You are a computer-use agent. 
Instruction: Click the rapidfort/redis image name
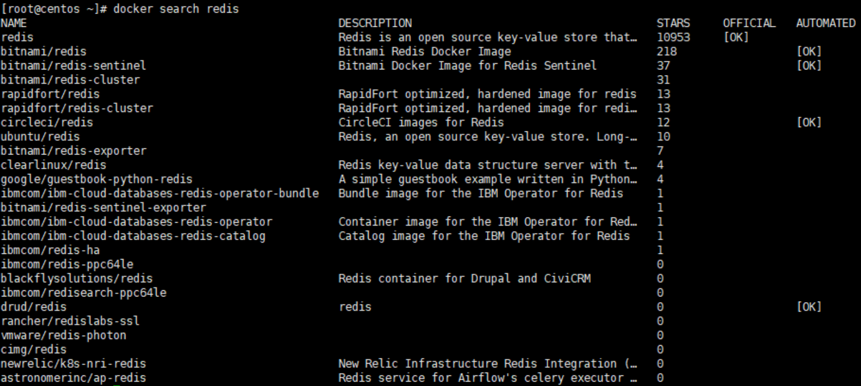tap(50, 94)
